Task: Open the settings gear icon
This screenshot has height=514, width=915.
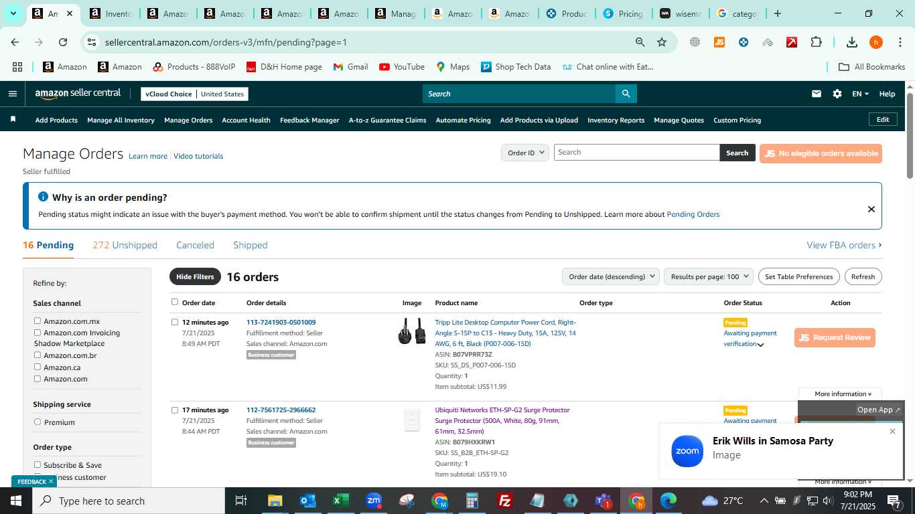Action: [837, 94]
